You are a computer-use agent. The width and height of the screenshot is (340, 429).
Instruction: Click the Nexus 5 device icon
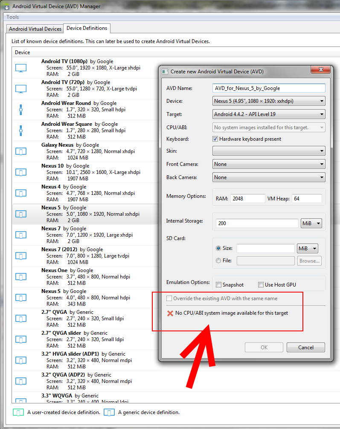(21, 214)
